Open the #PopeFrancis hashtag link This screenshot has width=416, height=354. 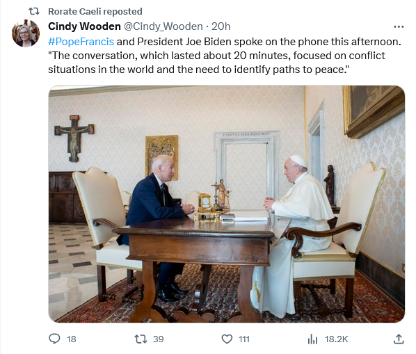[x=81, y=42]
